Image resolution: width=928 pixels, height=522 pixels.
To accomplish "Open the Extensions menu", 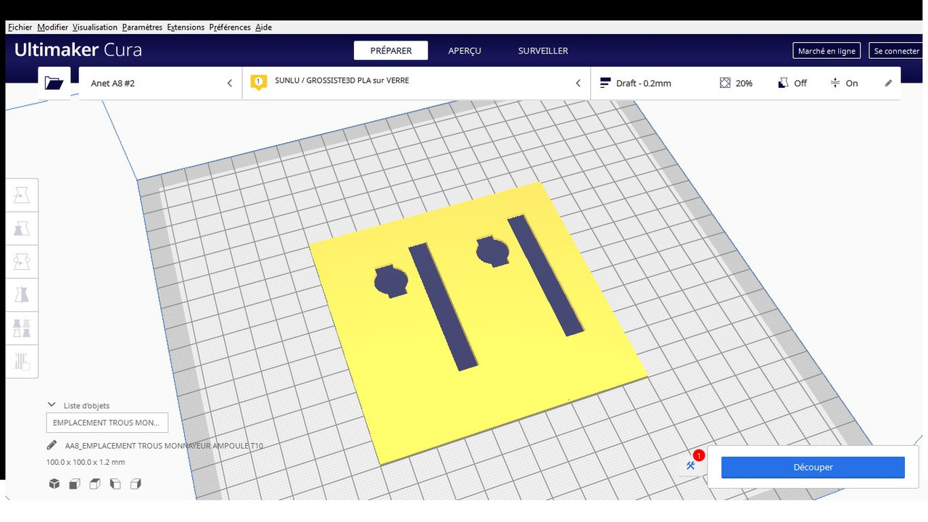I will (186, 28).
